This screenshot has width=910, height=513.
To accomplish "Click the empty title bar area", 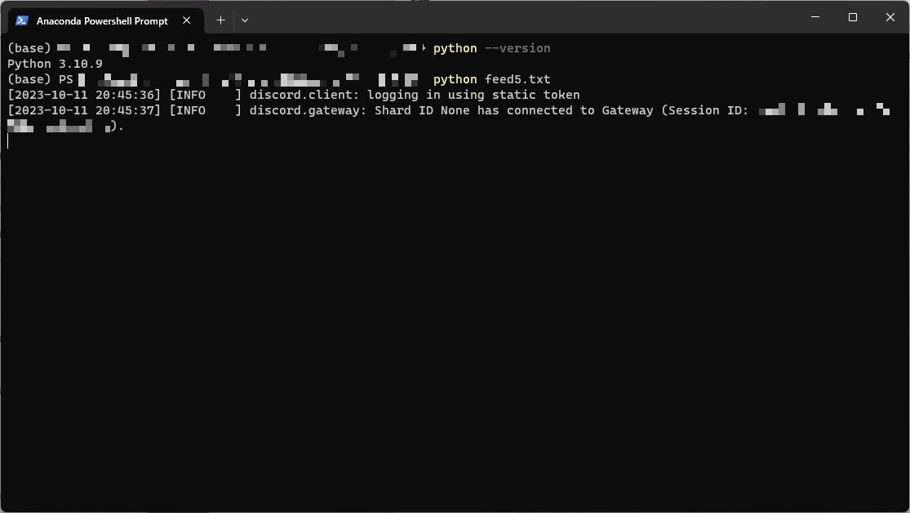I will pos(530,17).
